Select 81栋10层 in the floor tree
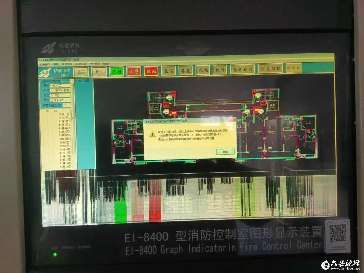 (64, 149)
